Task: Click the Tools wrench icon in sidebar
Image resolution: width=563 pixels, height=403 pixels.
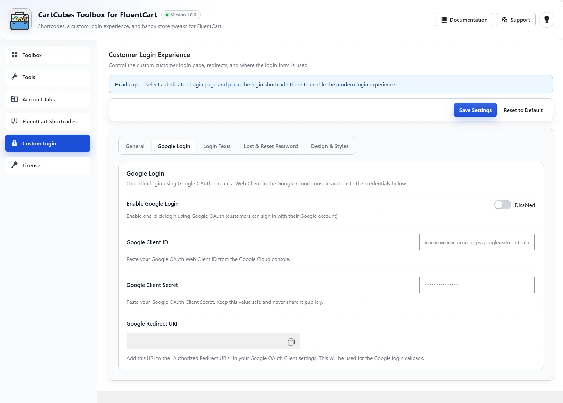Action: tap(14, 77)
